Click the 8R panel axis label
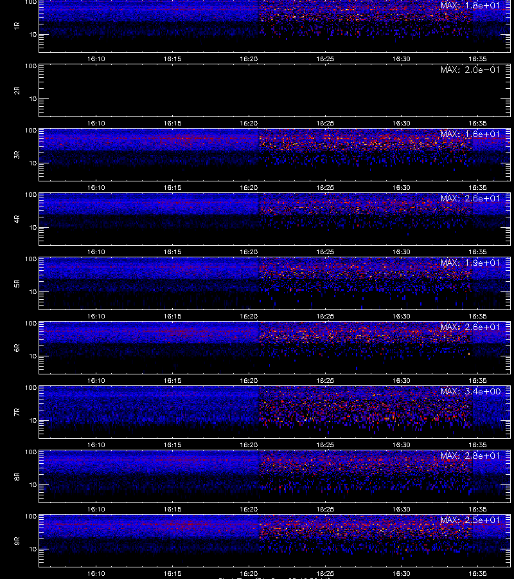 [x=17, y=476]
